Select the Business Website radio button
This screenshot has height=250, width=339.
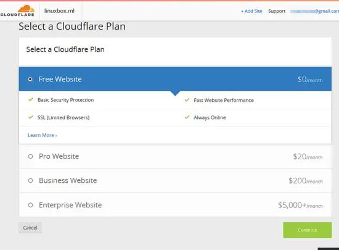pos(30,180)
